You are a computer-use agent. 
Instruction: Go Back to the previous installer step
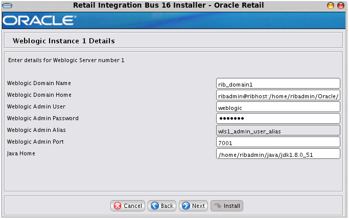[x=162, y=206]
